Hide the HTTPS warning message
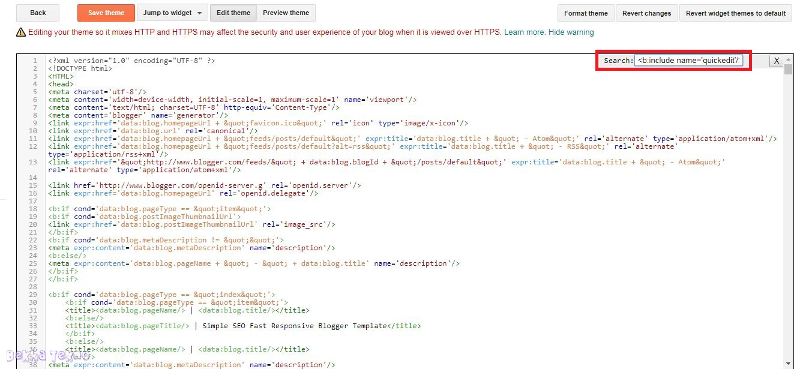794x369 pixels. pyautogui.click(x=571, y=32)
